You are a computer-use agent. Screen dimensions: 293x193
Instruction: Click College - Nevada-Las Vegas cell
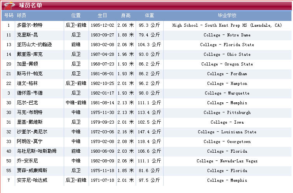click(227, 161)
